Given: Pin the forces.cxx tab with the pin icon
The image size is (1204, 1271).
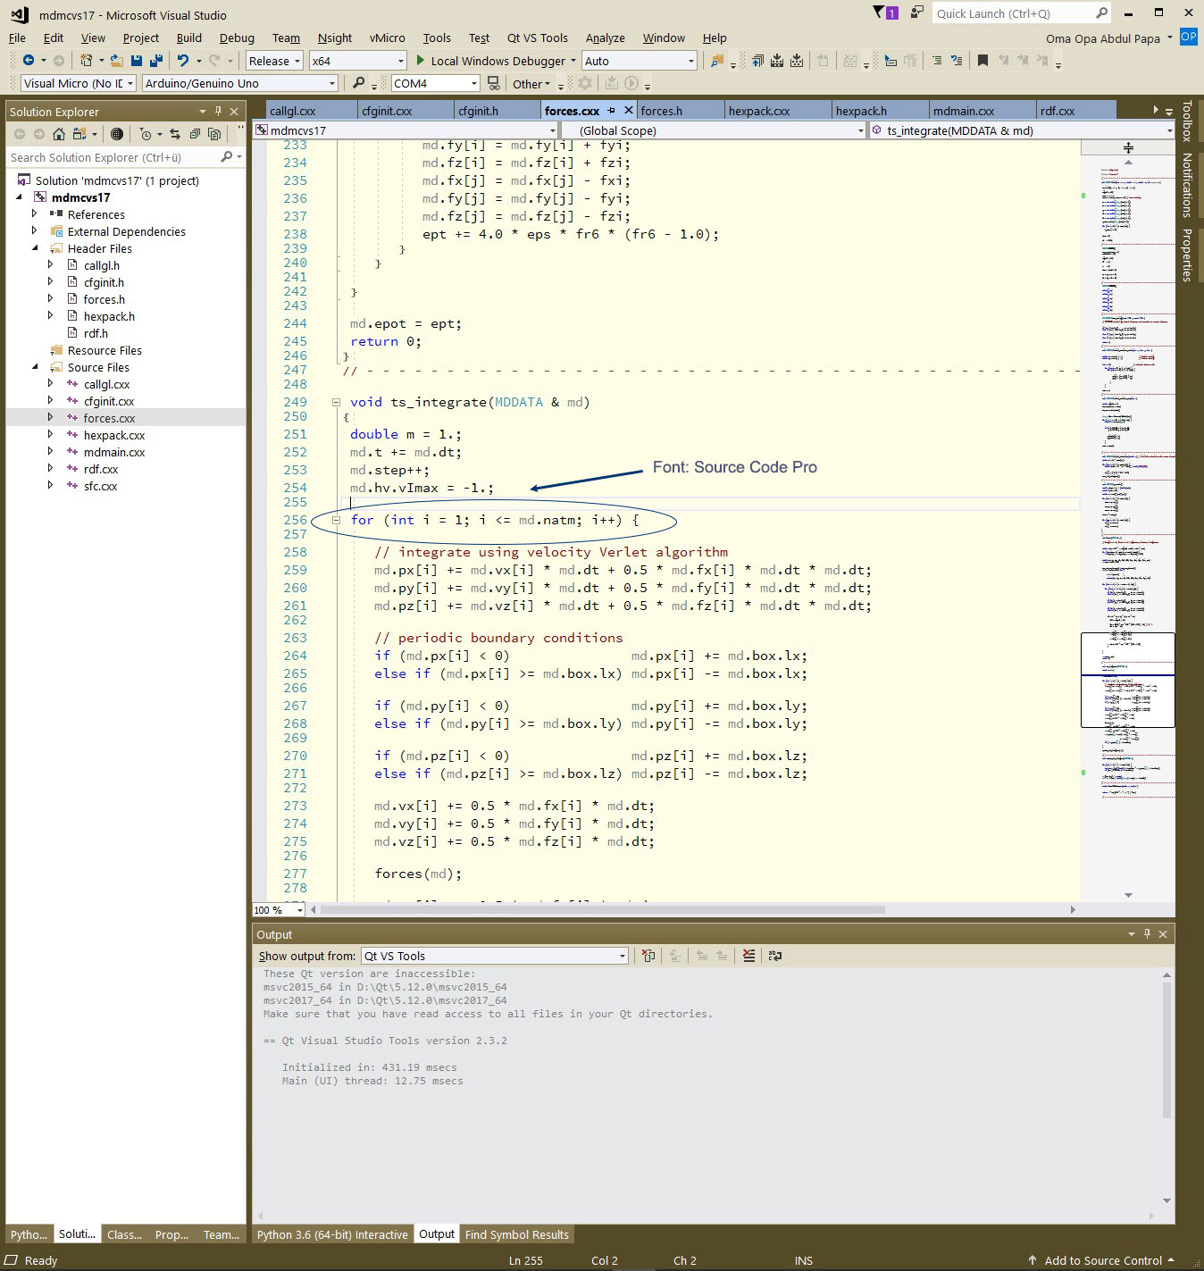Looking at the screenshot, I should (x=612, y=111).
